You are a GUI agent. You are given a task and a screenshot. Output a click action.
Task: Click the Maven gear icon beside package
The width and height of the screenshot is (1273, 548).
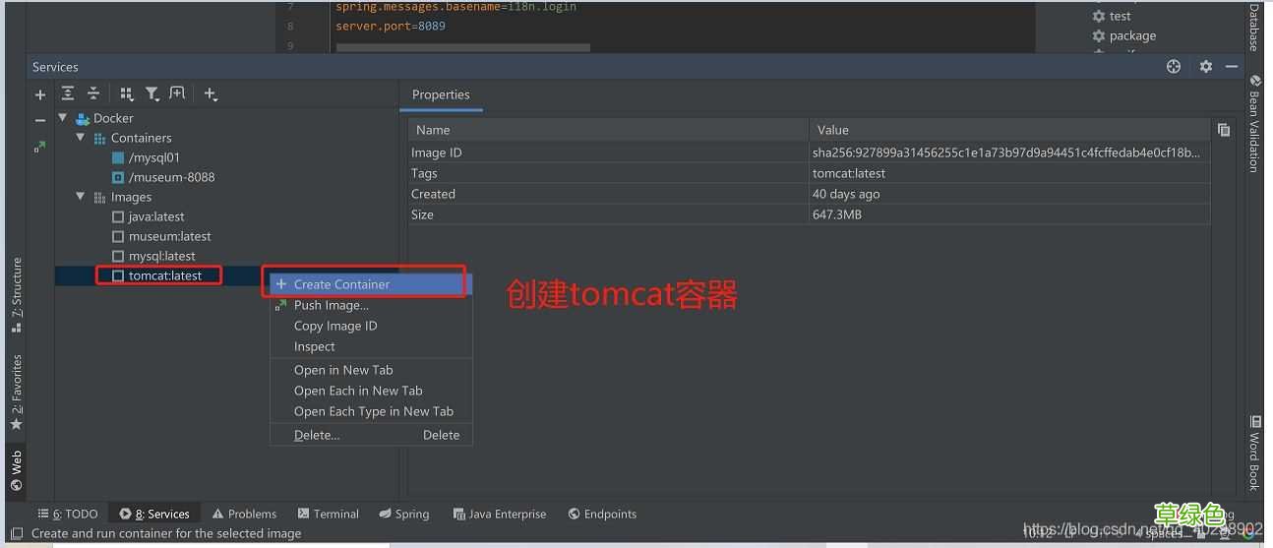[x=1099, y=35]
